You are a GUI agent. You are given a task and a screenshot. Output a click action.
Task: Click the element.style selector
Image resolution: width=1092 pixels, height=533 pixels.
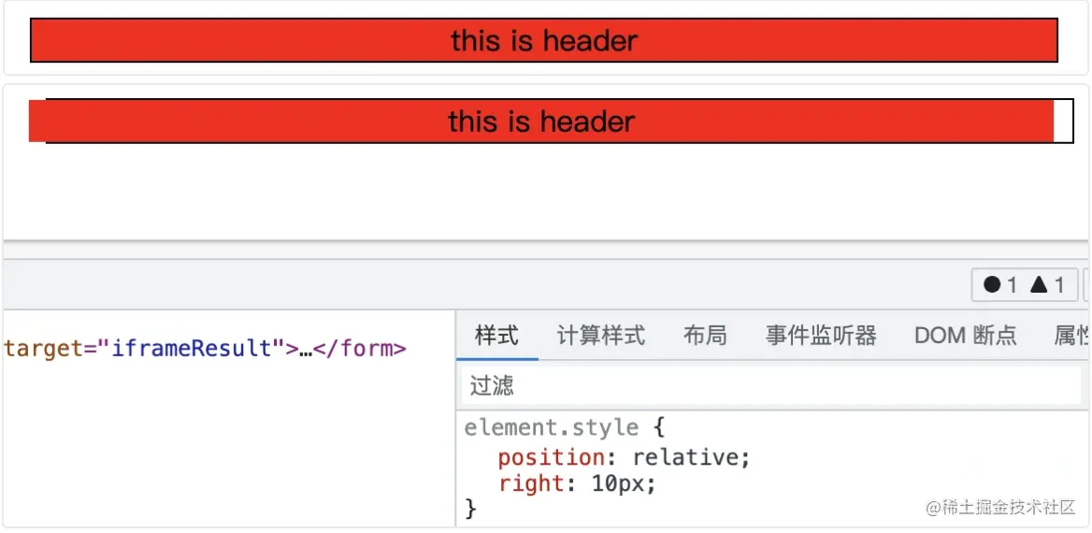click(551, 427)
